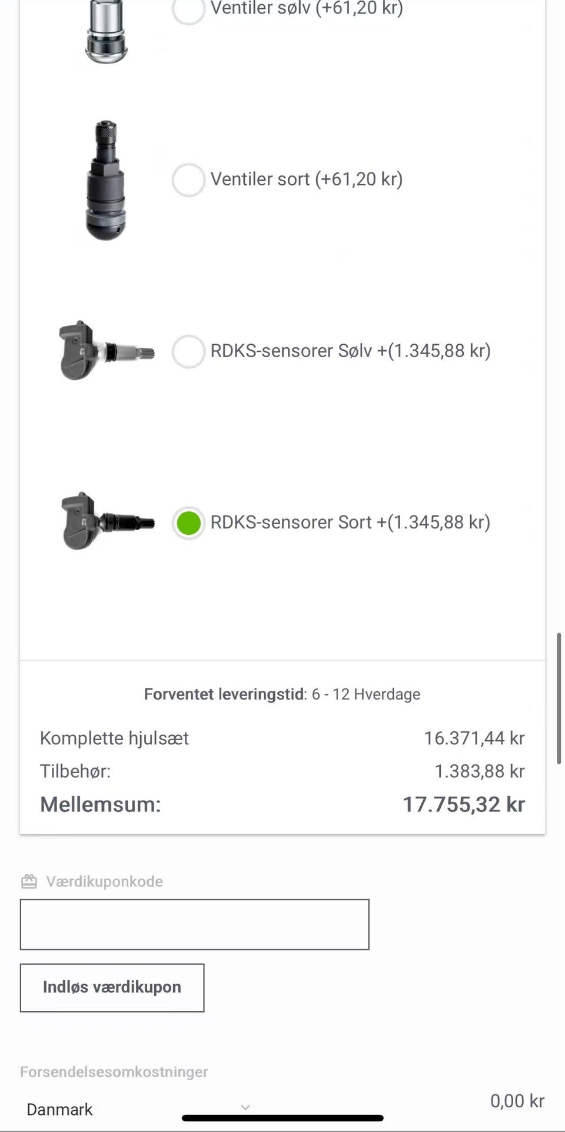
Task: Open silver RDKS sensor image
Action: [107, 351]
